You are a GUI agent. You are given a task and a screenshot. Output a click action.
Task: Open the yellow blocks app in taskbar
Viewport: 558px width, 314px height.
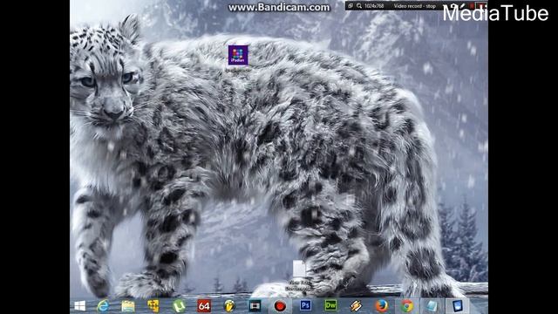(x=153, y=306)
